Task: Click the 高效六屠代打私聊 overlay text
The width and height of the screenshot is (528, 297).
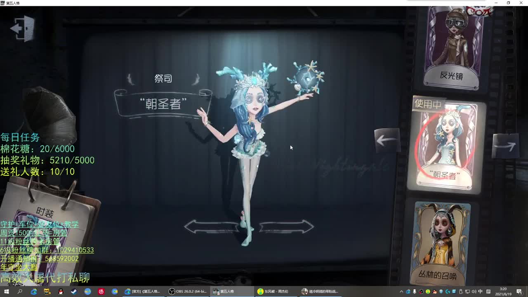Action: (x=45, y=278)
